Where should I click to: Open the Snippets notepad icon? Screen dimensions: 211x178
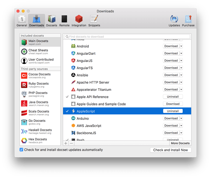94,19
